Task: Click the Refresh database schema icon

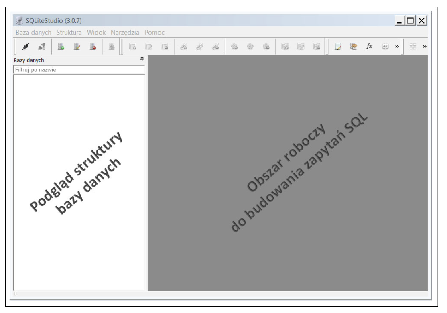Action: (113, 47)
